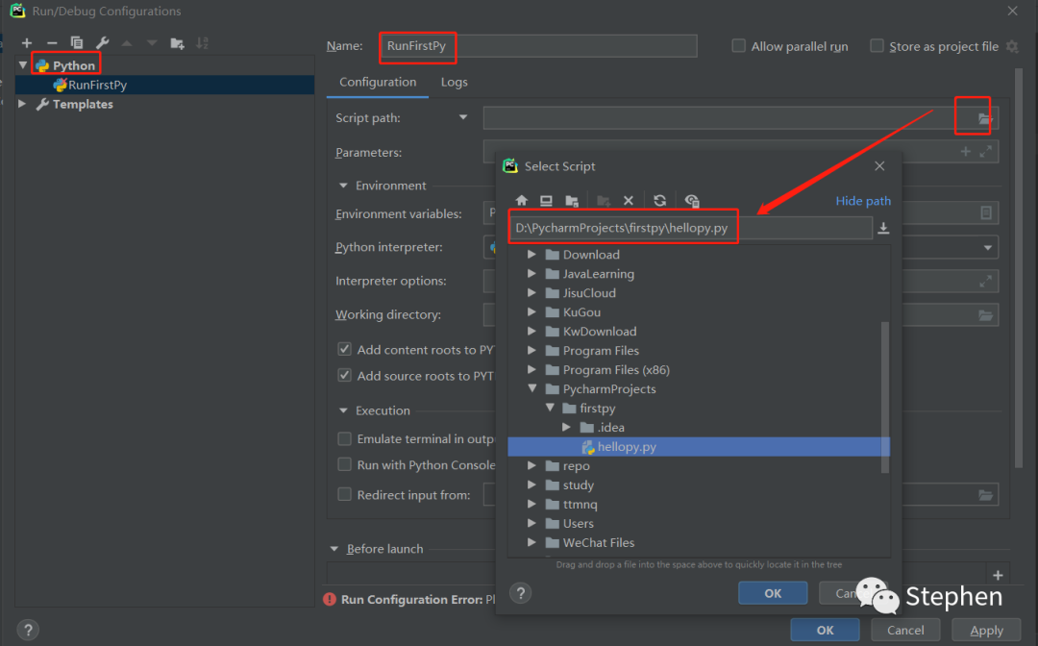Create new folder icon in configurations toolbar

pos(177,43)
